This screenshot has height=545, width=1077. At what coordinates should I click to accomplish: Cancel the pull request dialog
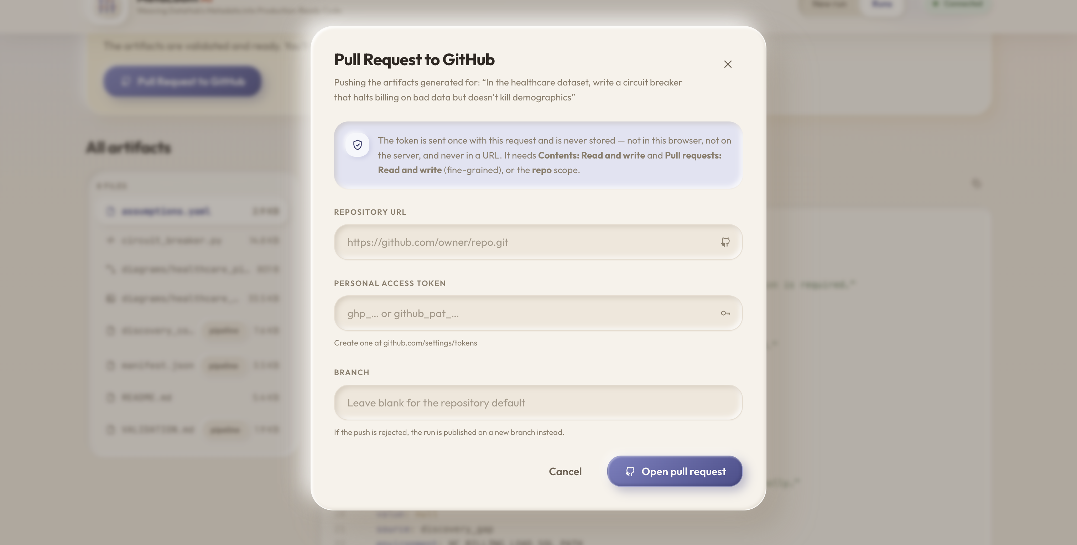565,471
